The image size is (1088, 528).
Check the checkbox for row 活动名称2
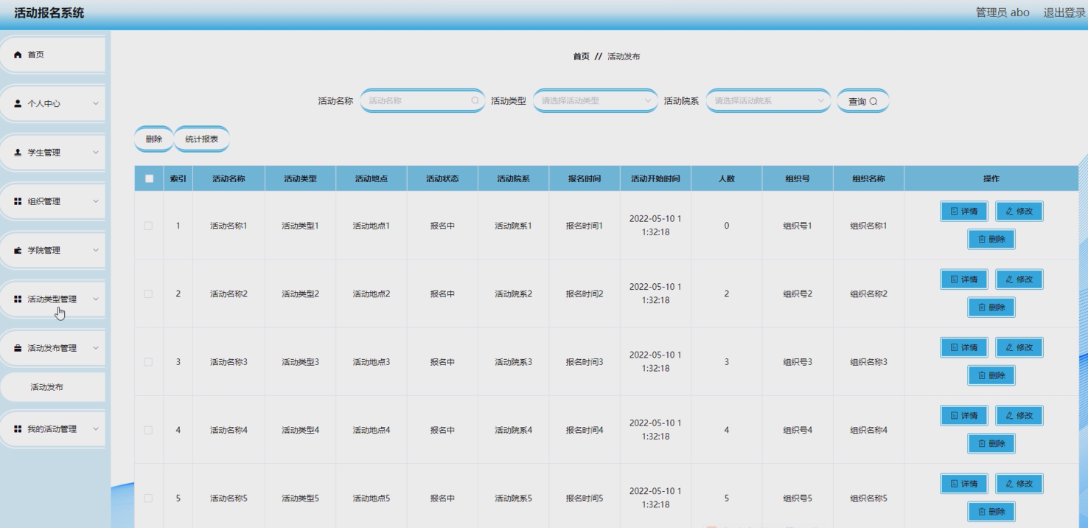(148, 293)
